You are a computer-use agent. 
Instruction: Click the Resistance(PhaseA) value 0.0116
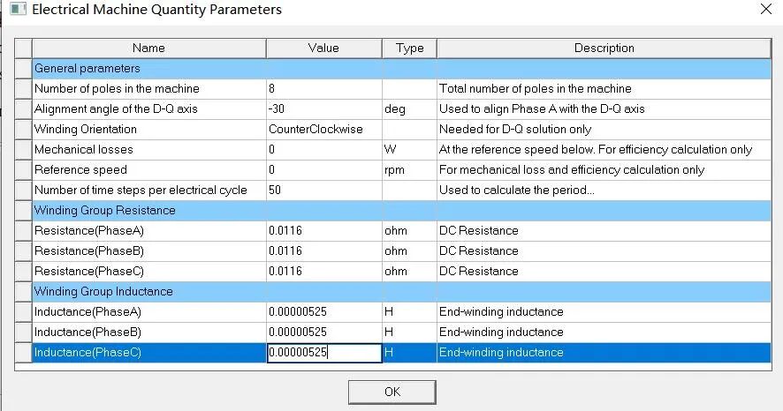pos(324,231)
